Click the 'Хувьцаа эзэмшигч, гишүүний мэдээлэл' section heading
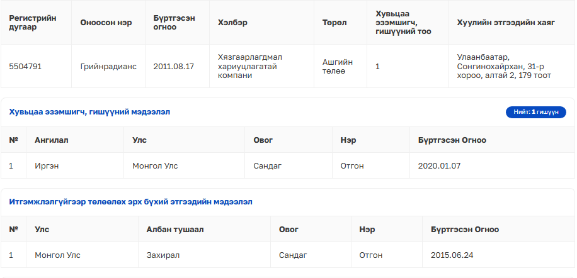Screen dimensions: 577x278 (x=89, y=112)
